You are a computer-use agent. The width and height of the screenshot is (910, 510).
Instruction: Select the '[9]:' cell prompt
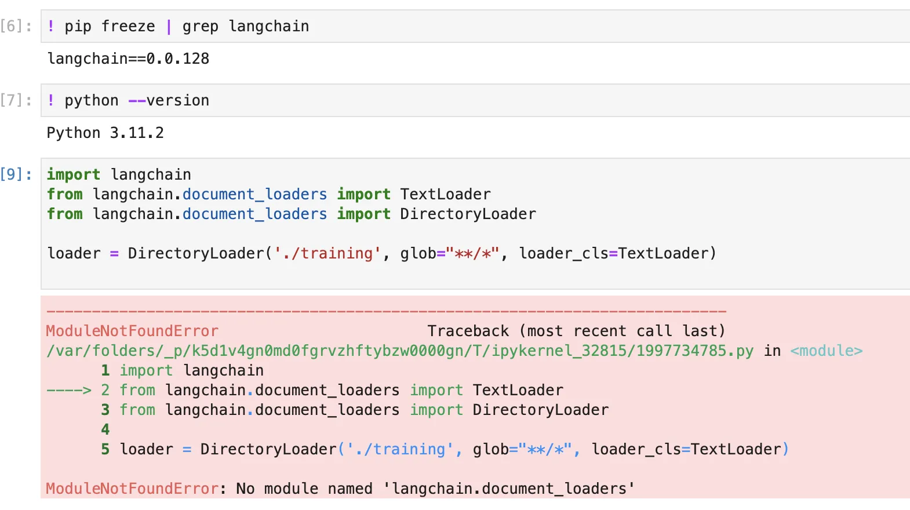click(x=16, y=174)
